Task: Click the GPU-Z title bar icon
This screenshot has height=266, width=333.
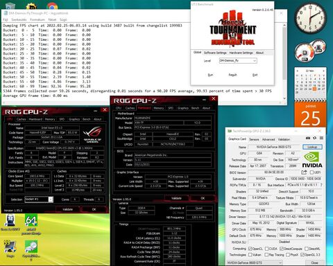Action: [x=230, y=131]
